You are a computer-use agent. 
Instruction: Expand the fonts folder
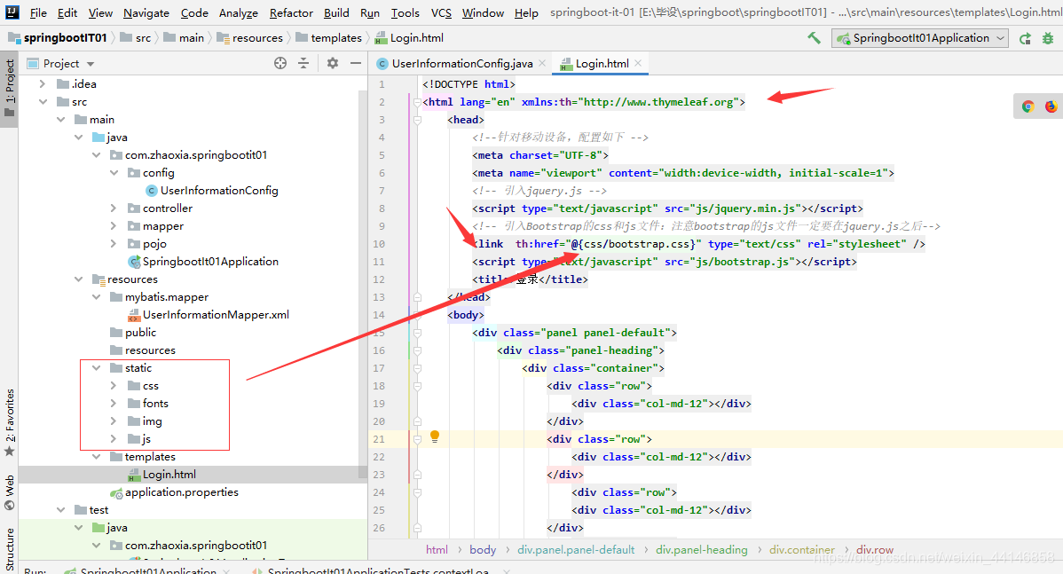coord(114,404)
